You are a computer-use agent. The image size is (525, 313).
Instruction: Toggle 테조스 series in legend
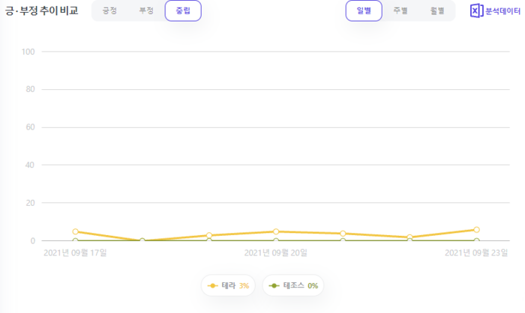[293, 285]
